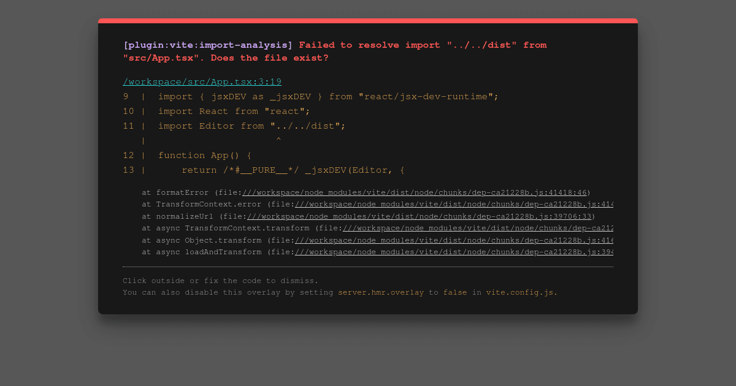Click the [plugin:vite:import-analysis] label
Screen dimensions: 736x386
(x=208, y=45)
